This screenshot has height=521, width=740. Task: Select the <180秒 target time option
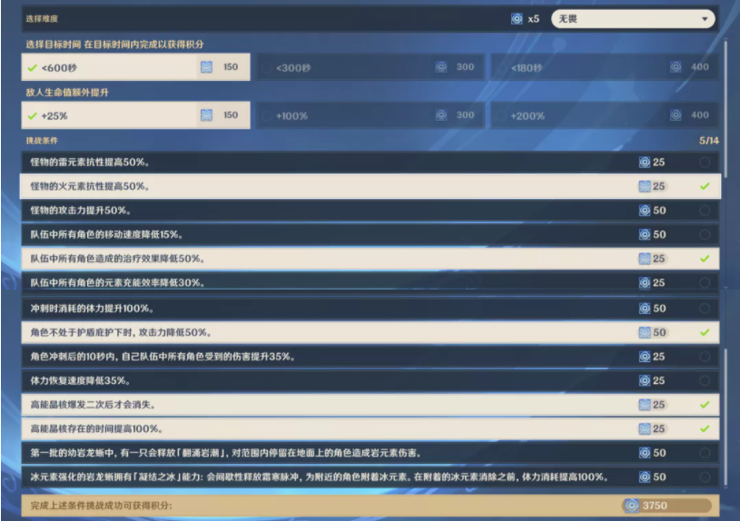point(605,67)
